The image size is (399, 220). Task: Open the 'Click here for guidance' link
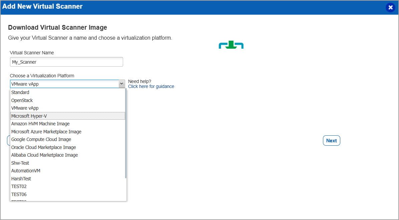pyautogui.click(x=151, y=86)
